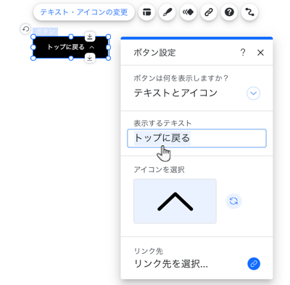The height and width of the screenshot is (285, 290).
Task: Open the animation icon in toolbar
Action: [x=188, y=12]
